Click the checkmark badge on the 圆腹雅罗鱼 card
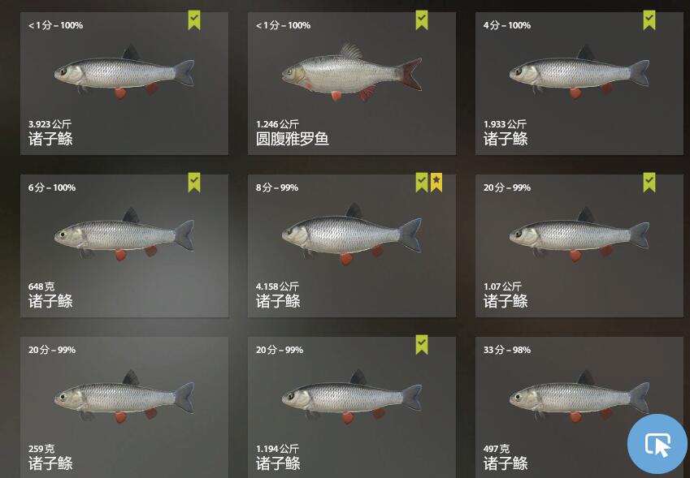The width and height of the screenshot is (690, 478). coord(422,20)
